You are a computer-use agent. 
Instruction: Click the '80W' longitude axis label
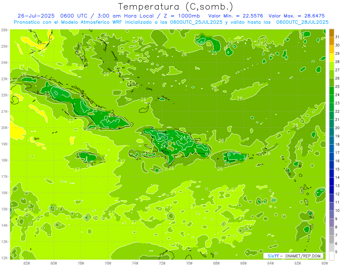[x=54, y=263]
